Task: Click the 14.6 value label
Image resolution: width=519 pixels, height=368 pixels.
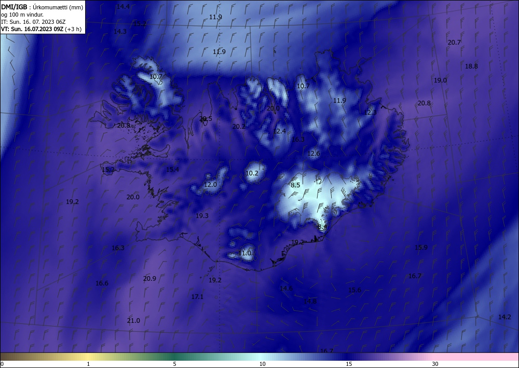Action: pos(286,288)
